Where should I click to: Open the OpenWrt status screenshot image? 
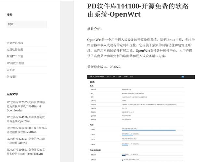coord(141,118)
